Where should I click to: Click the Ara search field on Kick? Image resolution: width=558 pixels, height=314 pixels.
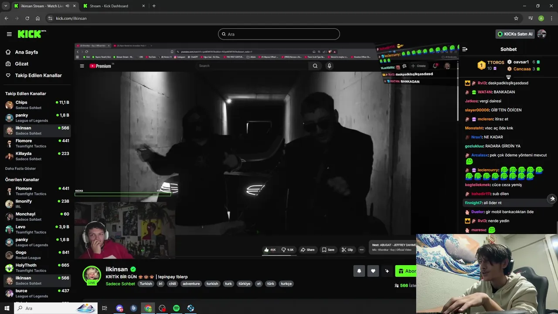(x=279, y=34)
